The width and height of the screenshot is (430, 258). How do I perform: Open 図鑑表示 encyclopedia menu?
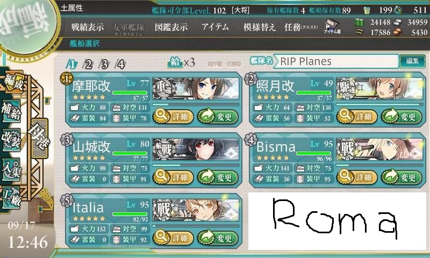171,27
